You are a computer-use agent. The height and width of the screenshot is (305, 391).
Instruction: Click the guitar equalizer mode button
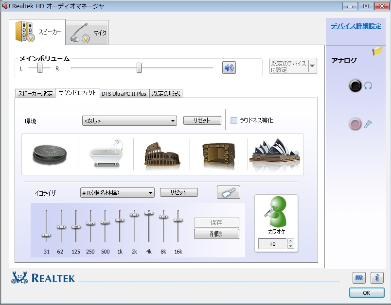(229, 192)
